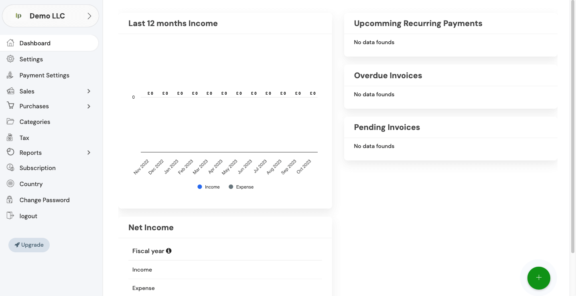576x296 pixels.
Task: Expand the Sales submenu chevron
Action: pos(89,91)
